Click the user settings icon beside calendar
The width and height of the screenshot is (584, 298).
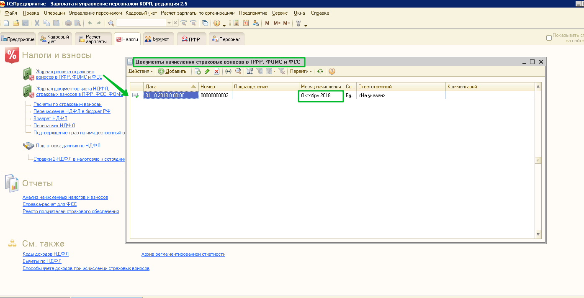pos(255,23)
